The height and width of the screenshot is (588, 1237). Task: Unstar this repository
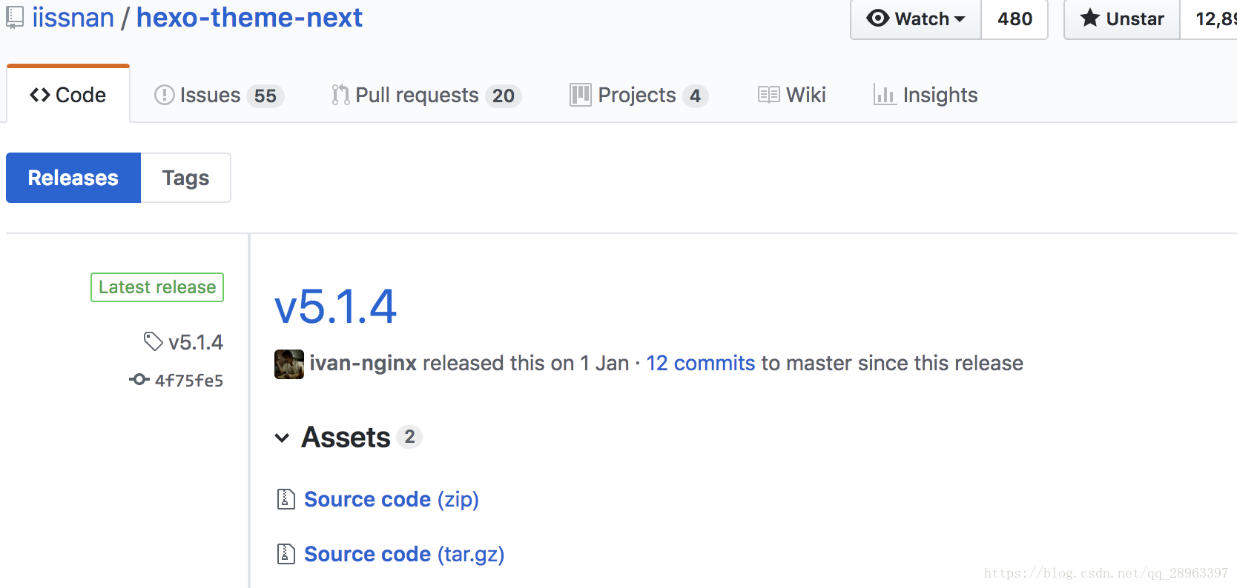point(1122,19)
